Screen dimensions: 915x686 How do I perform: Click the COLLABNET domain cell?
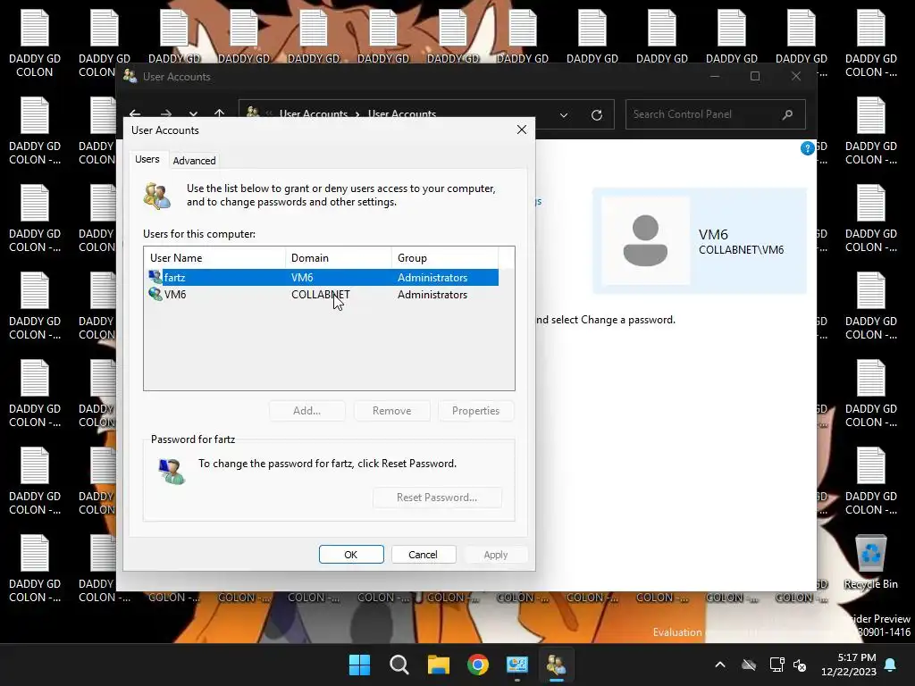click(x=321, y=294)
